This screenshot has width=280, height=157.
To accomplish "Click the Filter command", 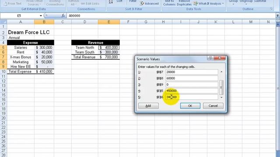I will (x=133, y=1).
